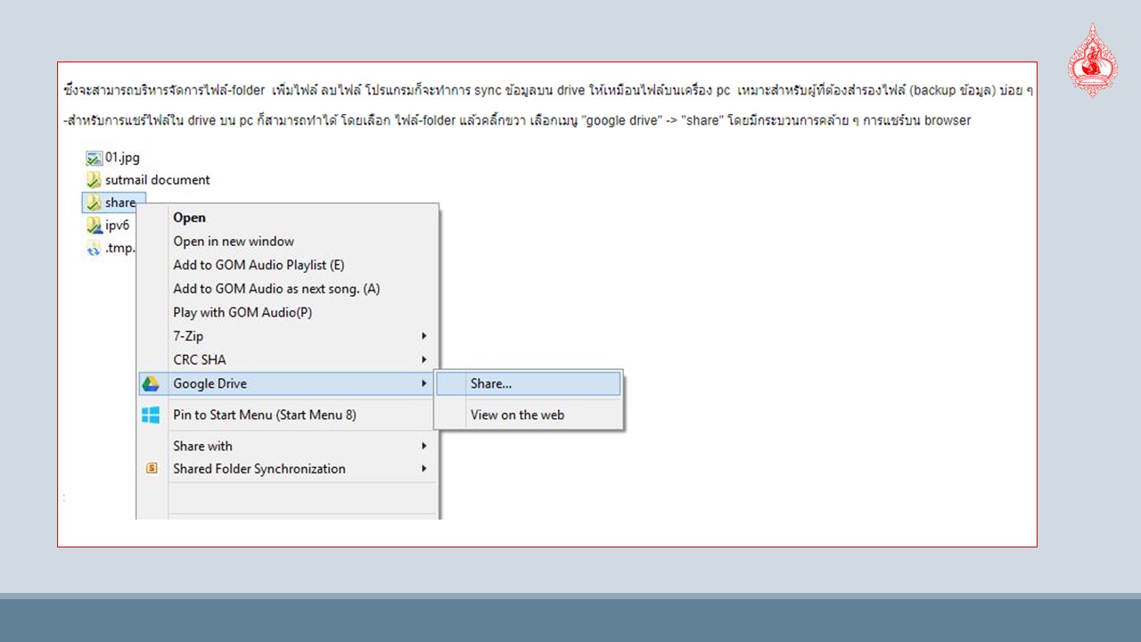Select Shared Folder Synchronization entry

pyautogui.click(x=287, y=468)
